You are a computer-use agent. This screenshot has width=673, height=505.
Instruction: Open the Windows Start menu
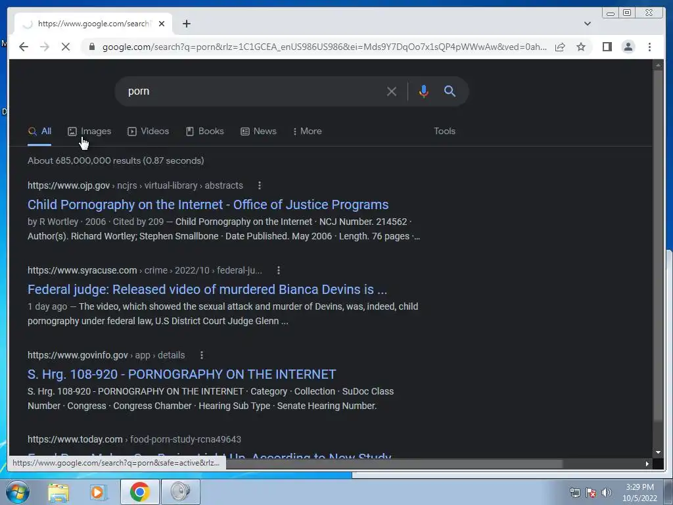tap(18, 492)
